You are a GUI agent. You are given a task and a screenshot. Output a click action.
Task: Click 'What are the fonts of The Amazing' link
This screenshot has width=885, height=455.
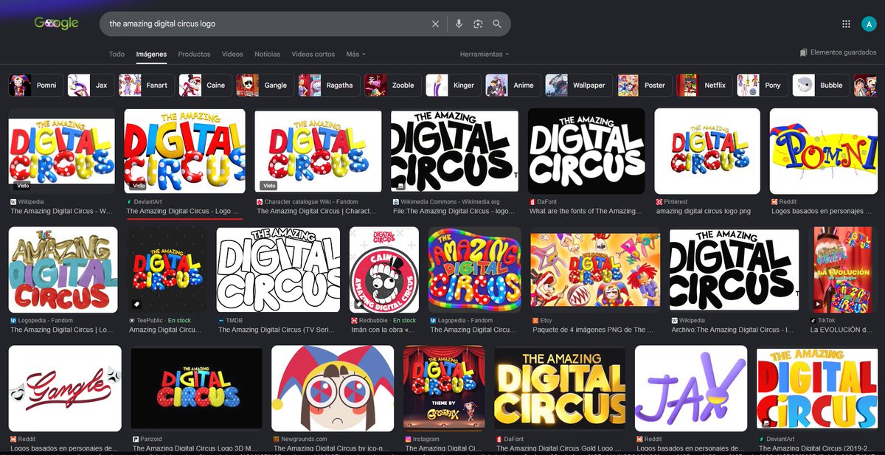click(586, 211)
